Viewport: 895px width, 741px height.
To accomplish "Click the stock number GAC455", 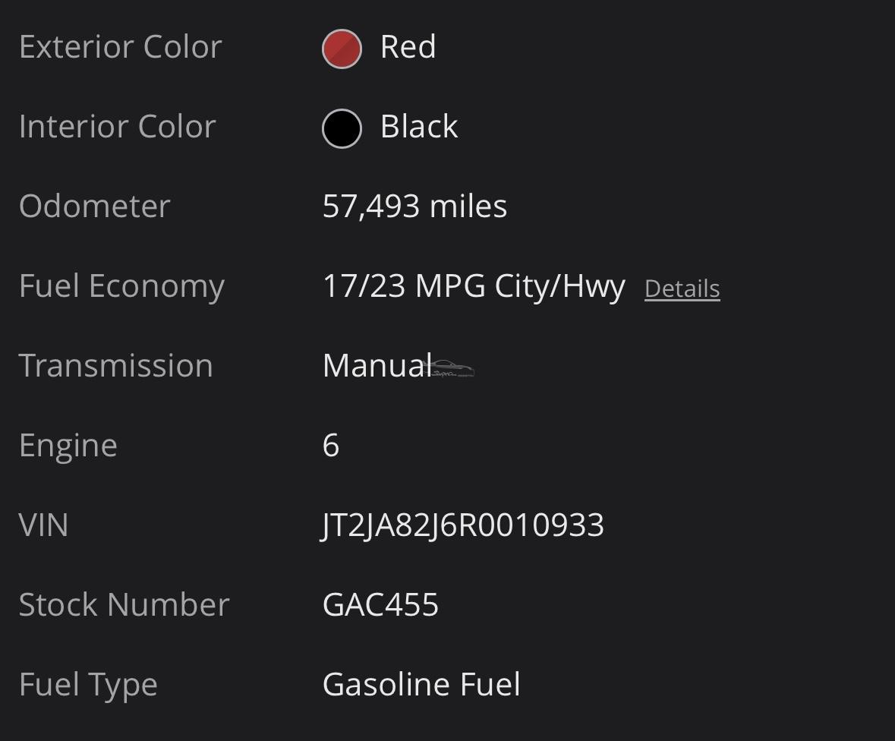I will [380, 605].
